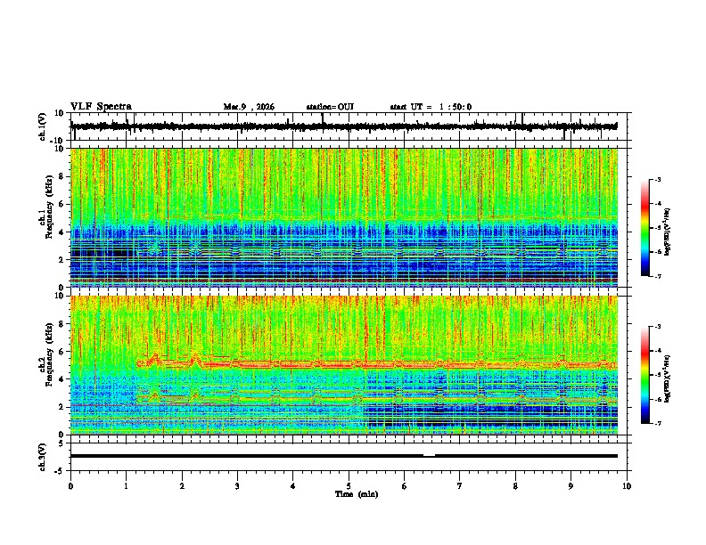Click the ch.1 'Frequency (kHz)' axis label
Screen dimensions: 706x545
point(49,207)
